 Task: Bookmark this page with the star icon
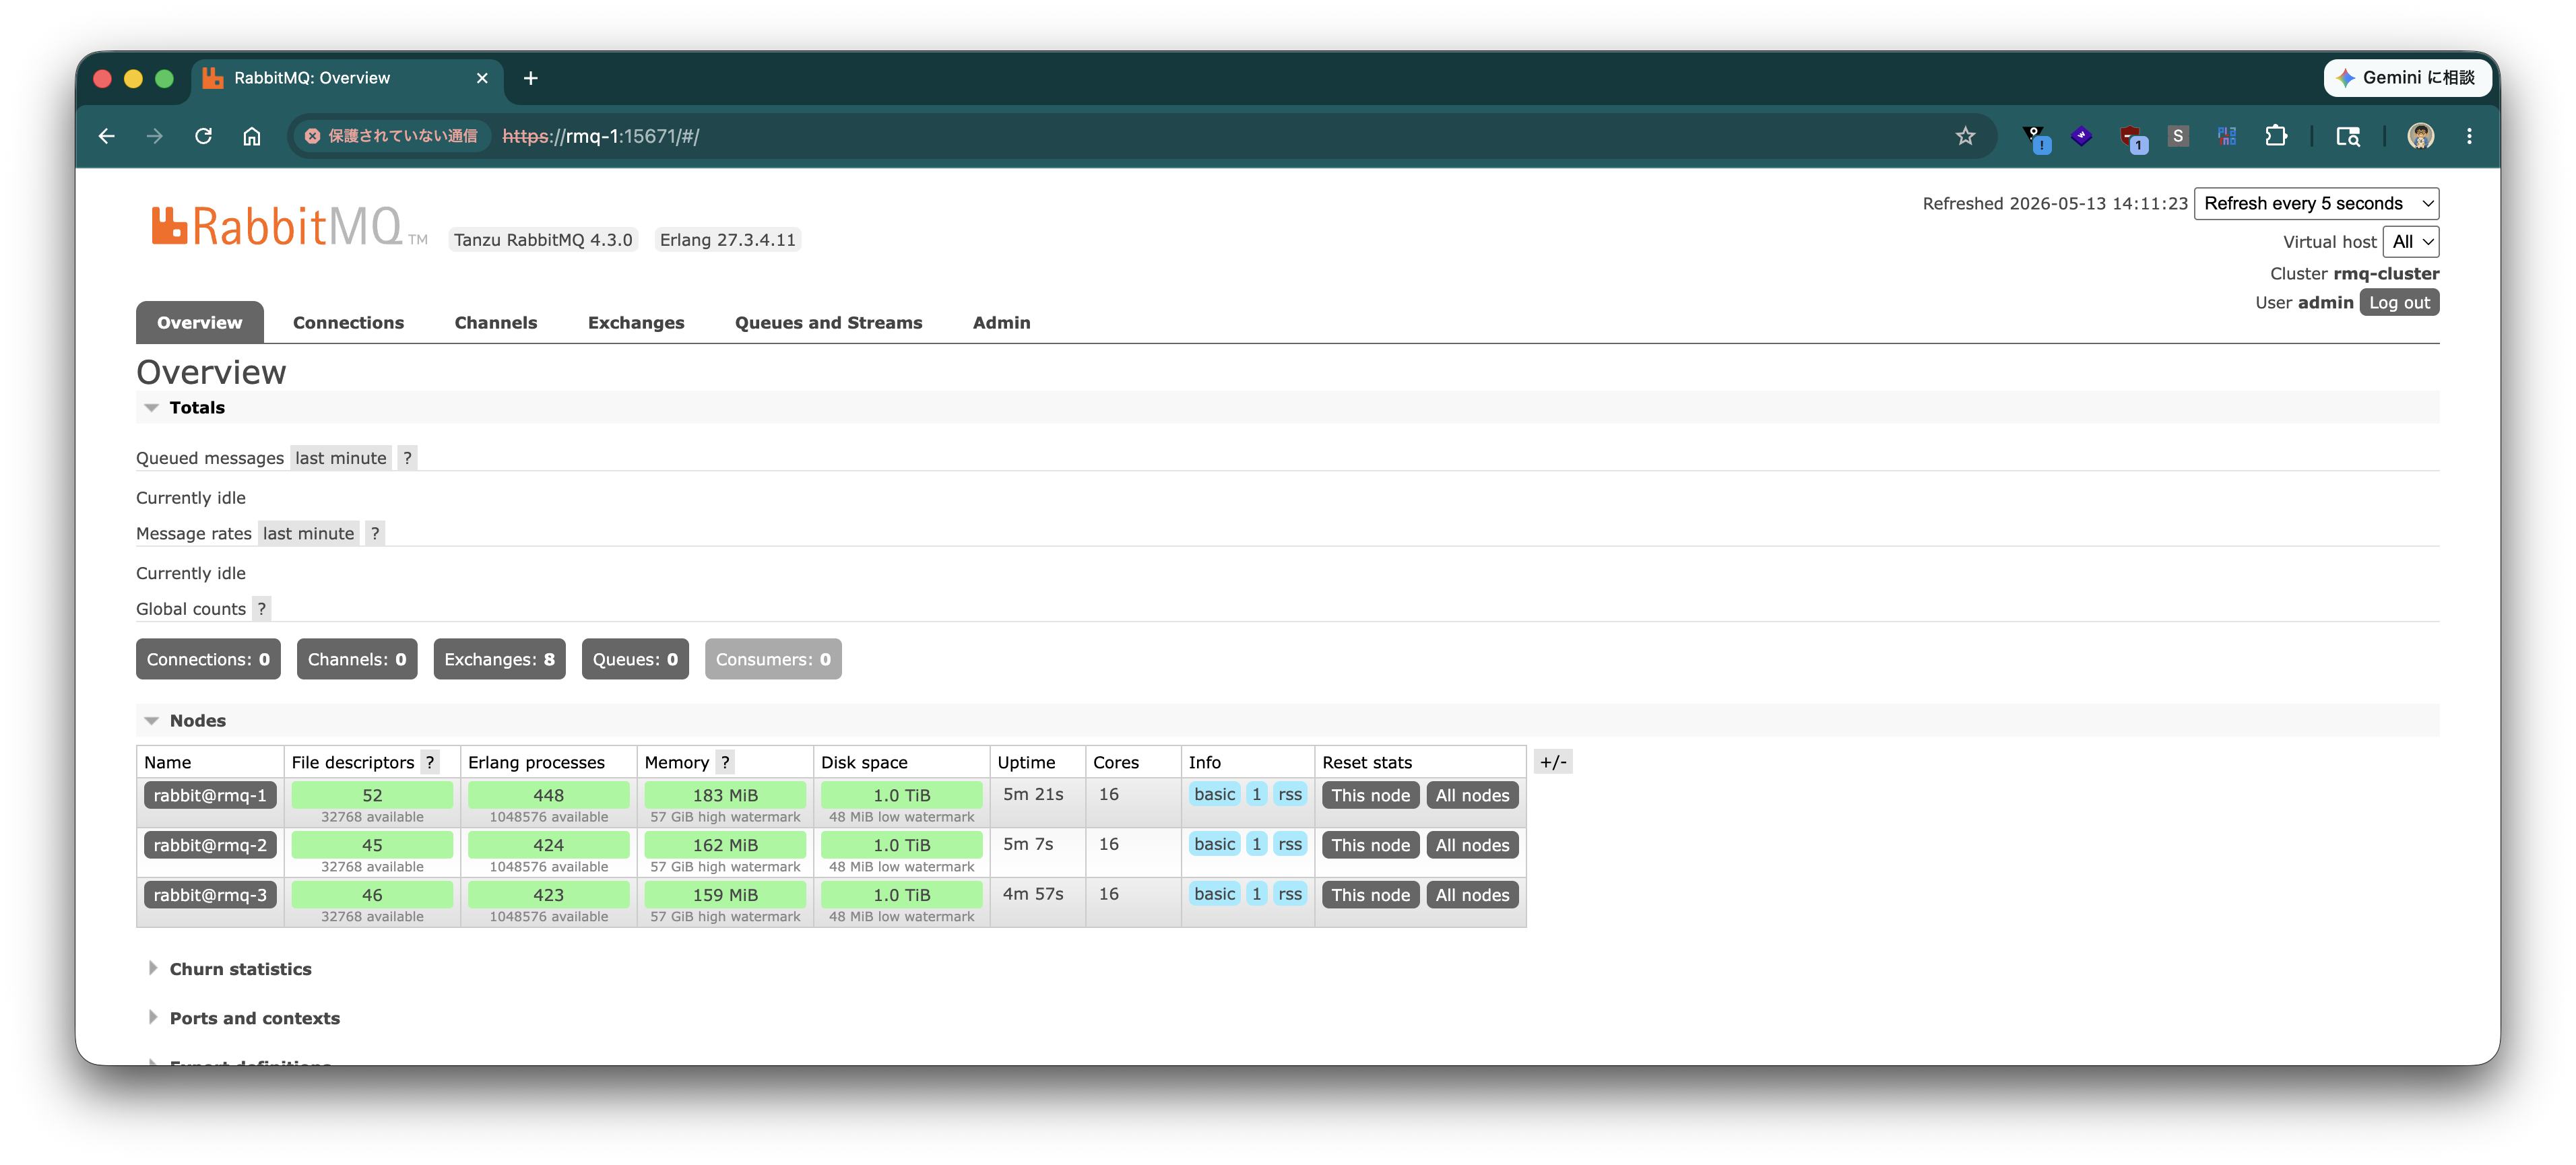click(1965, 136)
